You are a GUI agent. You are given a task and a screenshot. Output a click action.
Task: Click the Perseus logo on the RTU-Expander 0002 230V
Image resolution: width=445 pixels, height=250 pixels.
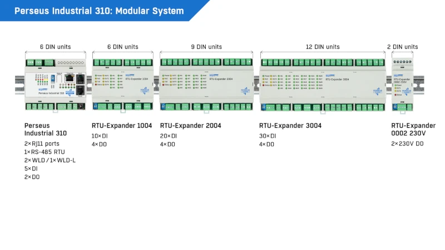(x=407, y=92)
